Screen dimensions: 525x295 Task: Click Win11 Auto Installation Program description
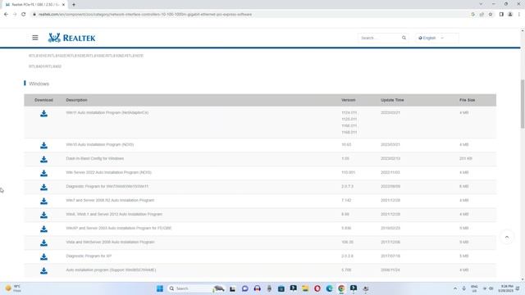(x=107, y=113)
